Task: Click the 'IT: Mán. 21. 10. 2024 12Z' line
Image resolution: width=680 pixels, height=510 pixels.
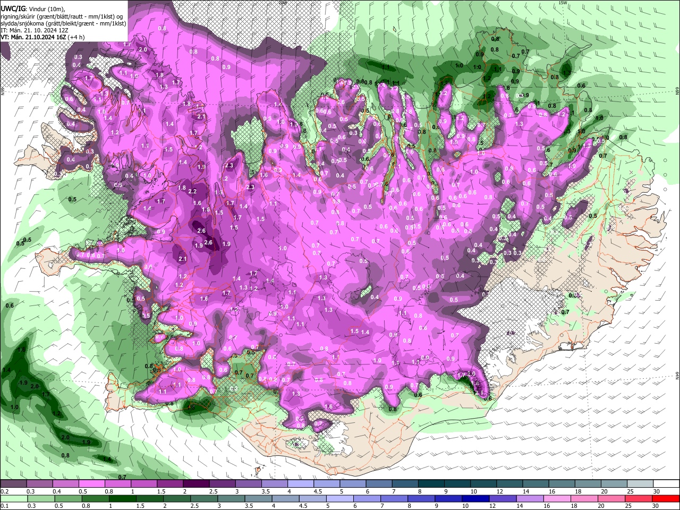Action: (34, 30)
